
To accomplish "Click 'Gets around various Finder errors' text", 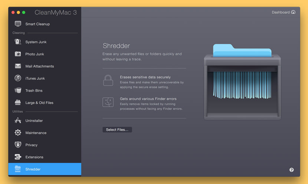I will pyautogui.click(x=148, y=99).
